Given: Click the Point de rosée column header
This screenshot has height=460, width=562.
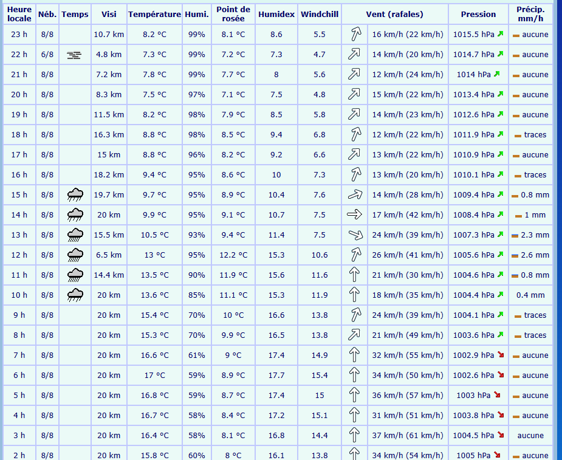Looking at the screenshot, I should click(x=233, y=14).
